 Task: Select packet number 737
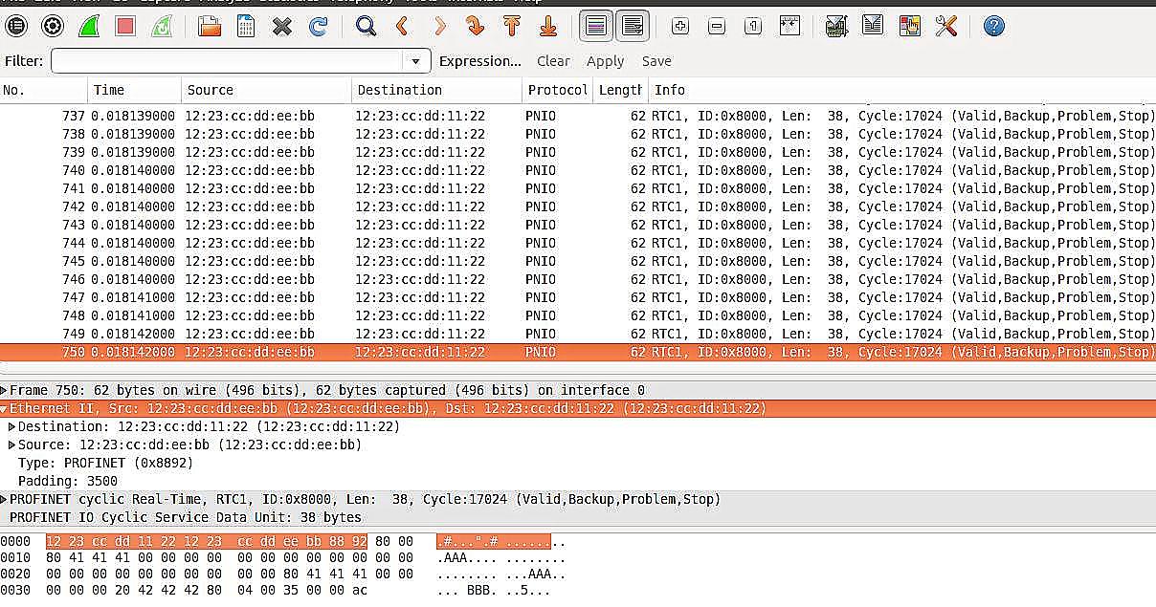point(578,116)
